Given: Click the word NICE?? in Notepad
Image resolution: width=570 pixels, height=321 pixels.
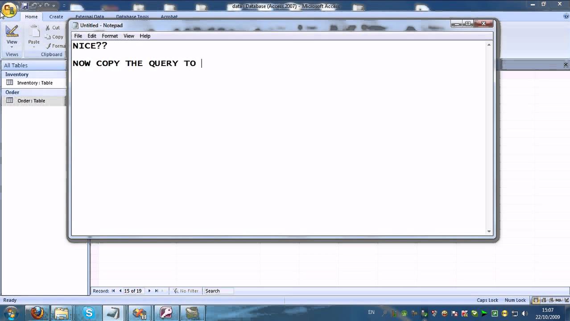Looking at the screenshot, I should [x=90, y=45].
